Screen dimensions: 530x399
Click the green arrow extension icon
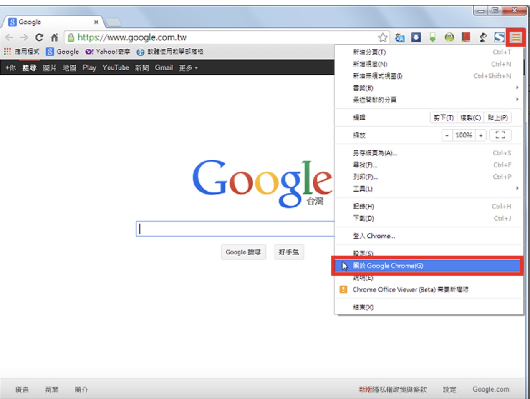tap(433, 37)
